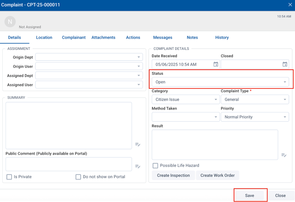Open the Origin Dept dropdown
This screenshot has width=295, height=202.
coord(89,57)
